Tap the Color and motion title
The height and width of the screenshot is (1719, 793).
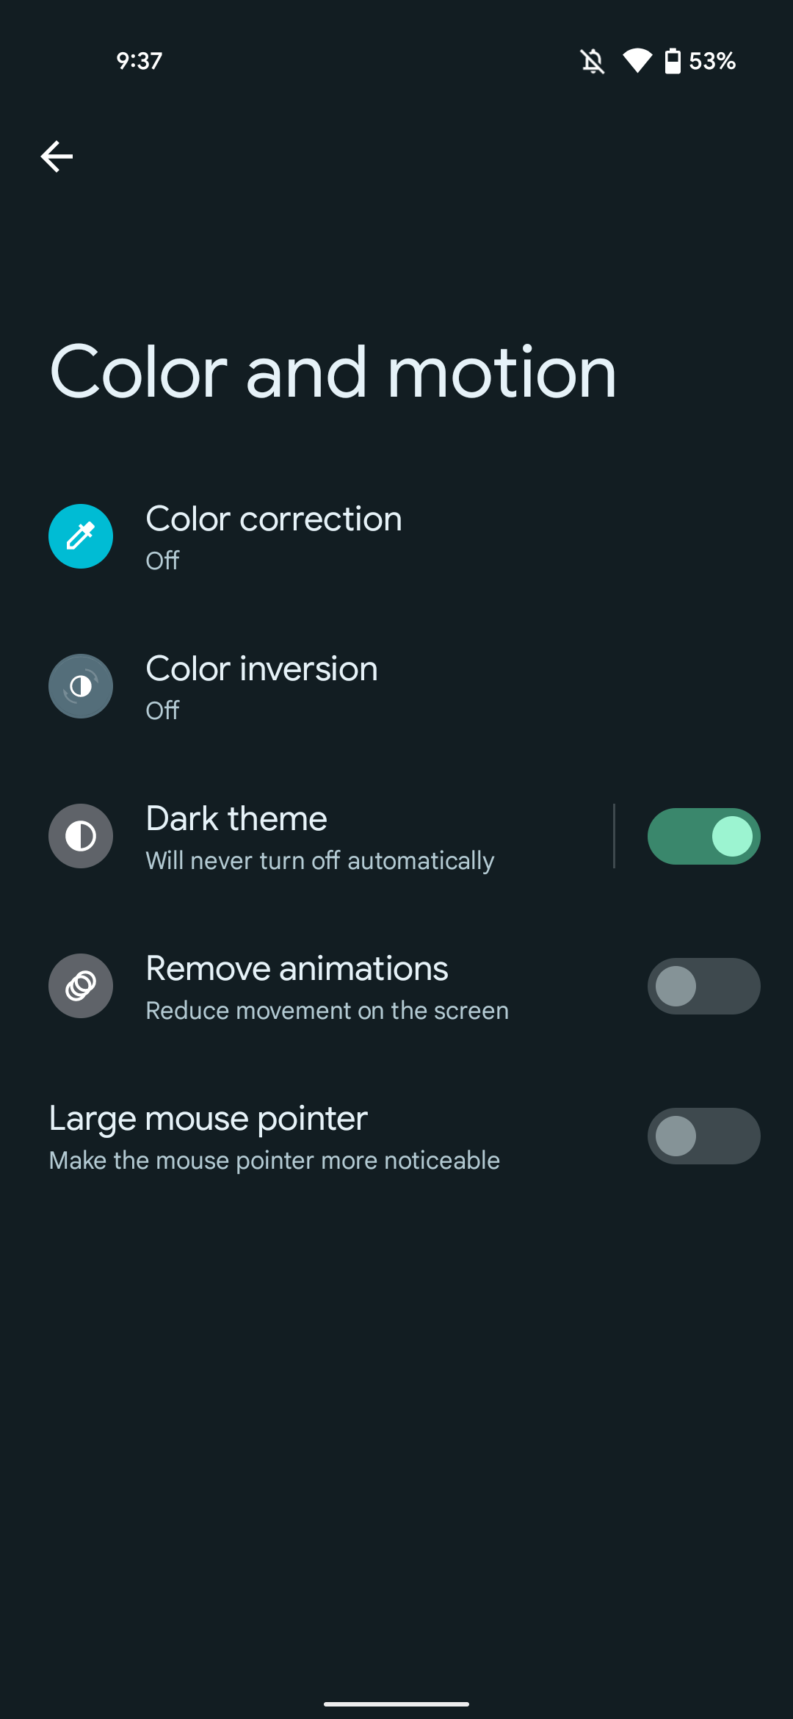coord(333,372)
